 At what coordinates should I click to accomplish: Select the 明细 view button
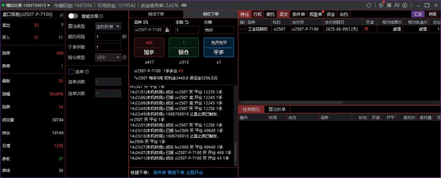(432, 14)
